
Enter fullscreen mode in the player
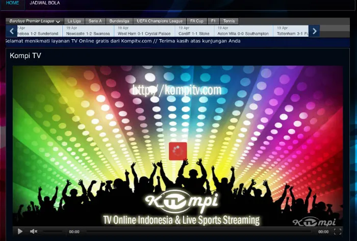click(x=337, y=231)
